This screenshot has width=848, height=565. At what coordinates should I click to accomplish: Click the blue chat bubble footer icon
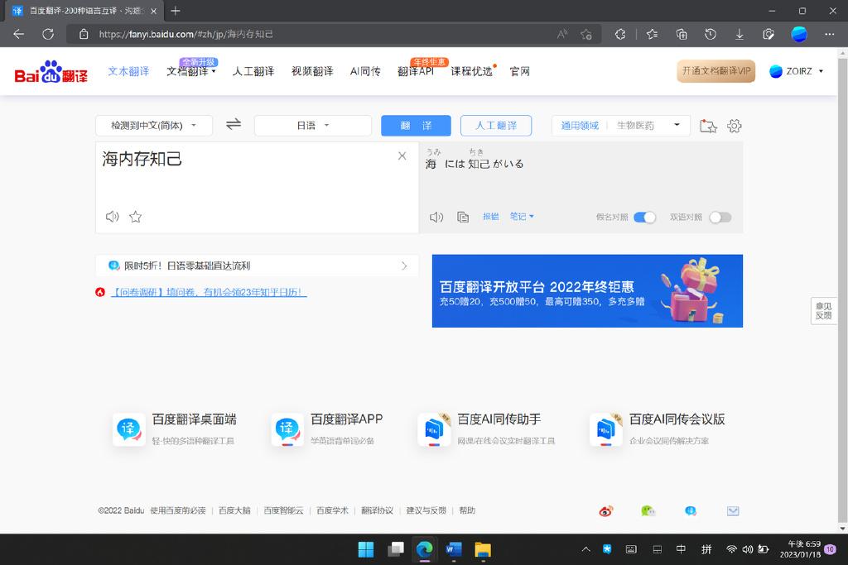click(x=690, y=510)
